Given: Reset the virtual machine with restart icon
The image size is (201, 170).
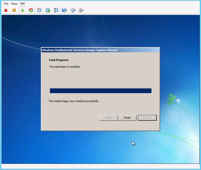Looking at the screenshot, I should pyautogui.click(x=31, y=10).
